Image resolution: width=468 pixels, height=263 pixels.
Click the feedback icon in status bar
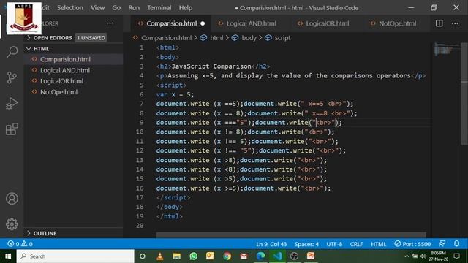point(442,243)
